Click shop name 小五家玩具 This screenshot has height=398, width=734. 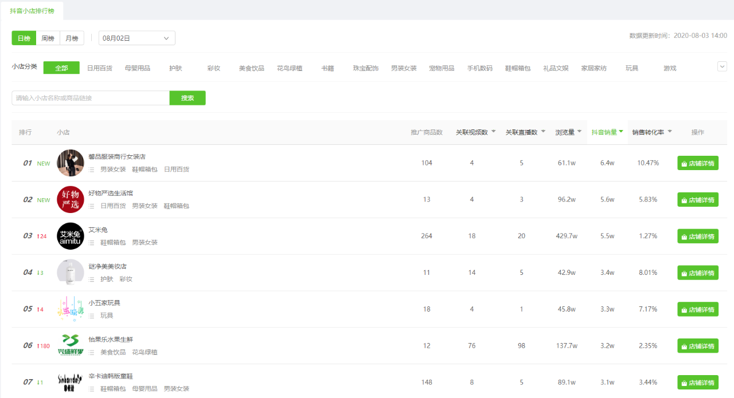click(x=104, y=303)
